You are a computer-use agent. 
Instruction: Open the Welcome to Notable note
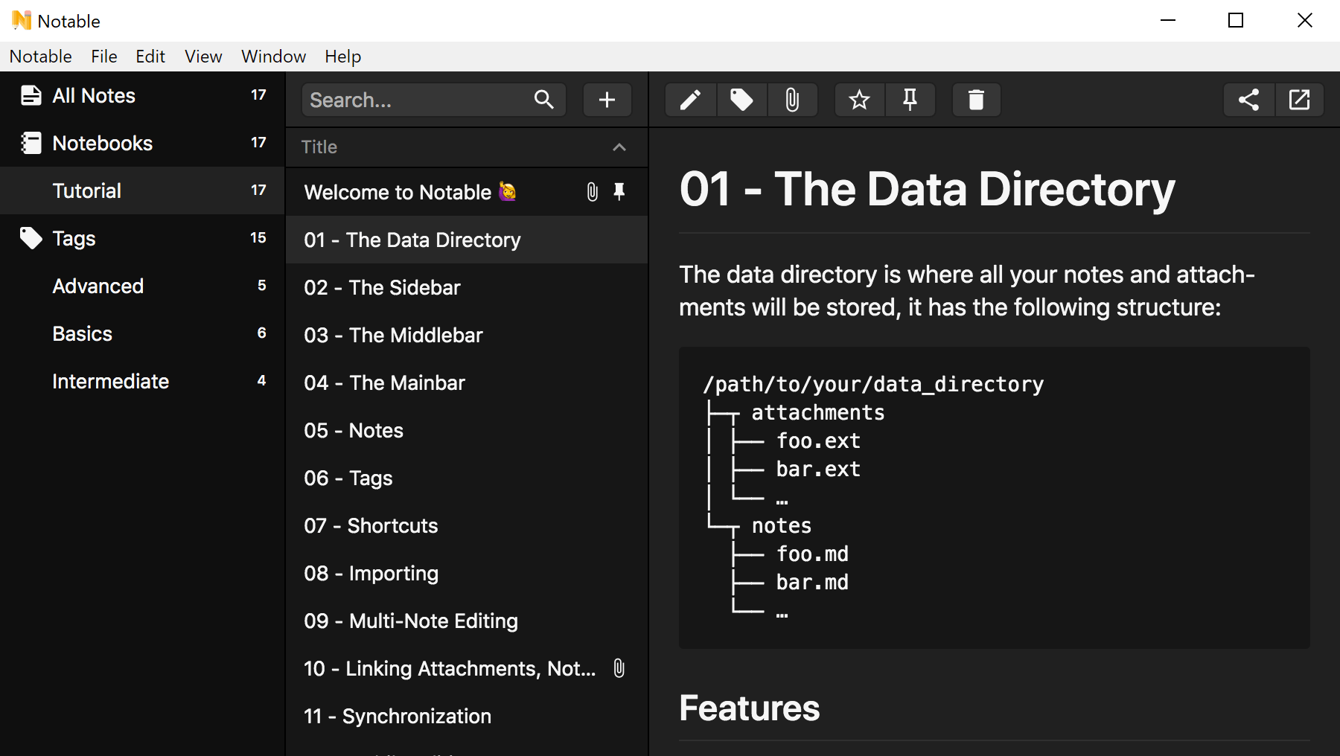pos(467,192)
